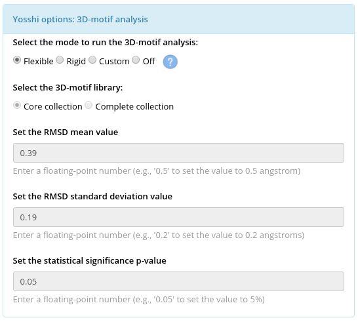Click the Yosshi options 3D-motif analysis header

tap(81, 20)
